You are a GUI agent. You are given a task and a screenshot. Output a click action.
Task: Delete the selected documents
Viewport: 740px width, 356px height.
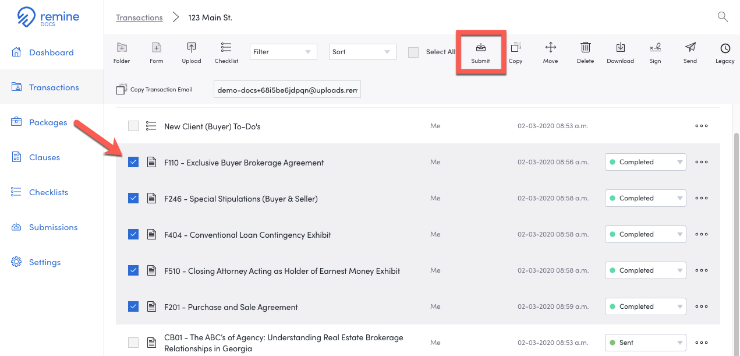tap(586, 52)
